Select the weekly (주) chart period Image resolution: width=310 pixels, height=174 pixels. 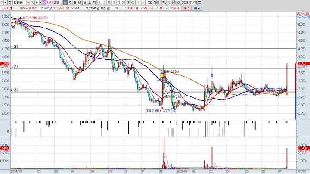(x=70, y=3)
